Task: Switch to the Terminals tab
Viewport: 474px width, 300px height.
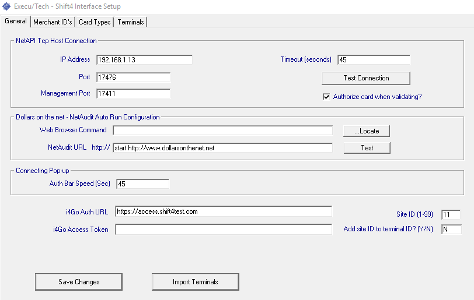Action: (x=131, y=22)
